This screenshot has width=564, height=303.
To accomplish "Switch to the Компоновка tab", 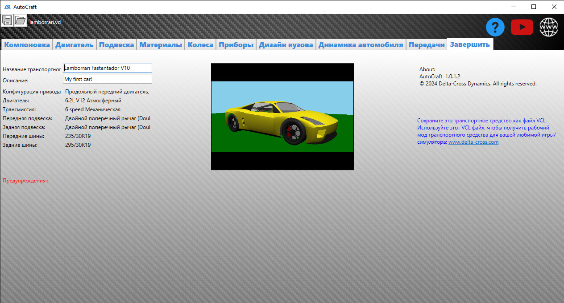I will (x=27, y=44).
